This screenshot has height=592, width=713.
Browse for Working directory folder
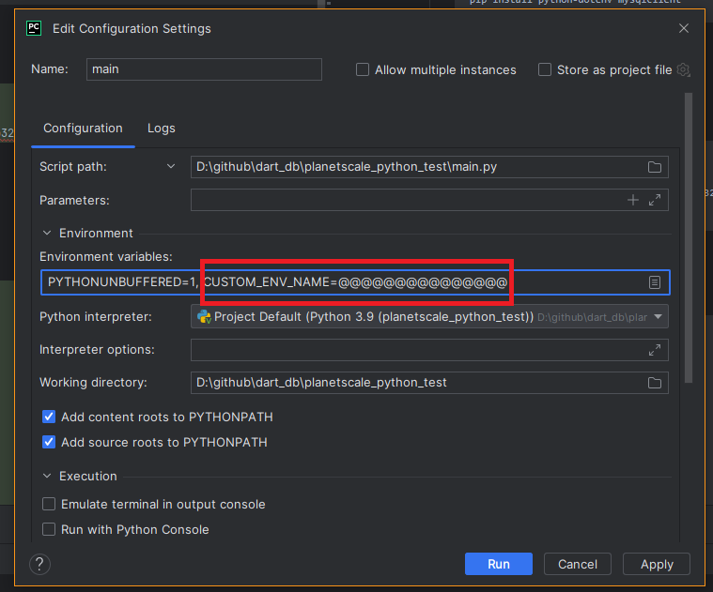tap(655, 383)
